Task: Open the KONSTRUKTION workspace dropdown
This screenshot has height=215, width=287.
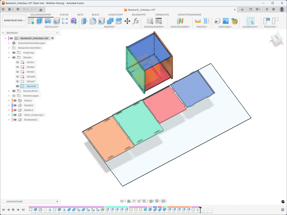Action: [x=14, y=21]
